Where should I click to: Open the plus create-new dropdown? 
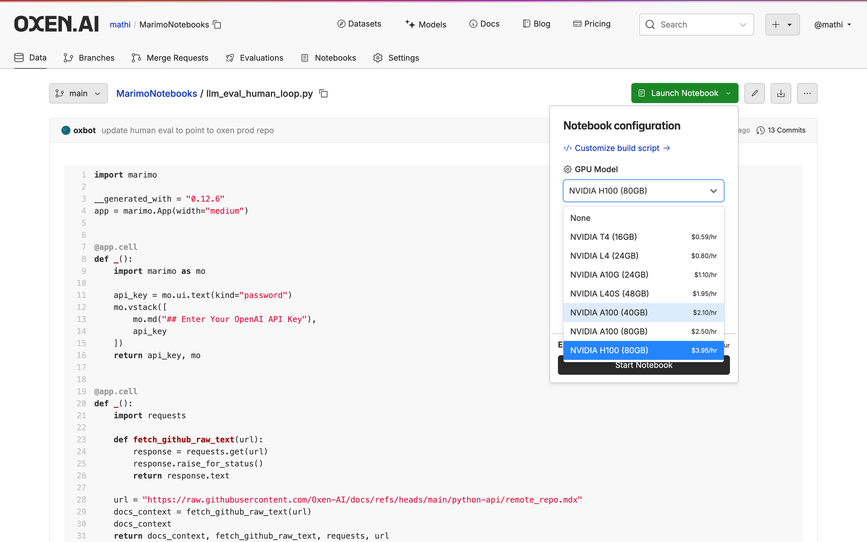782,25
